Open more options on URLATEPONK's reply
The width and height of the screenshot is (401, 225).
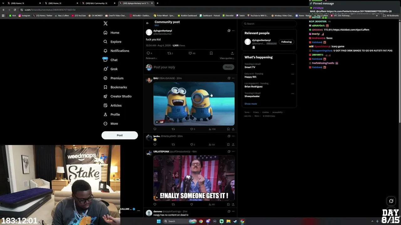coord(233,152)
